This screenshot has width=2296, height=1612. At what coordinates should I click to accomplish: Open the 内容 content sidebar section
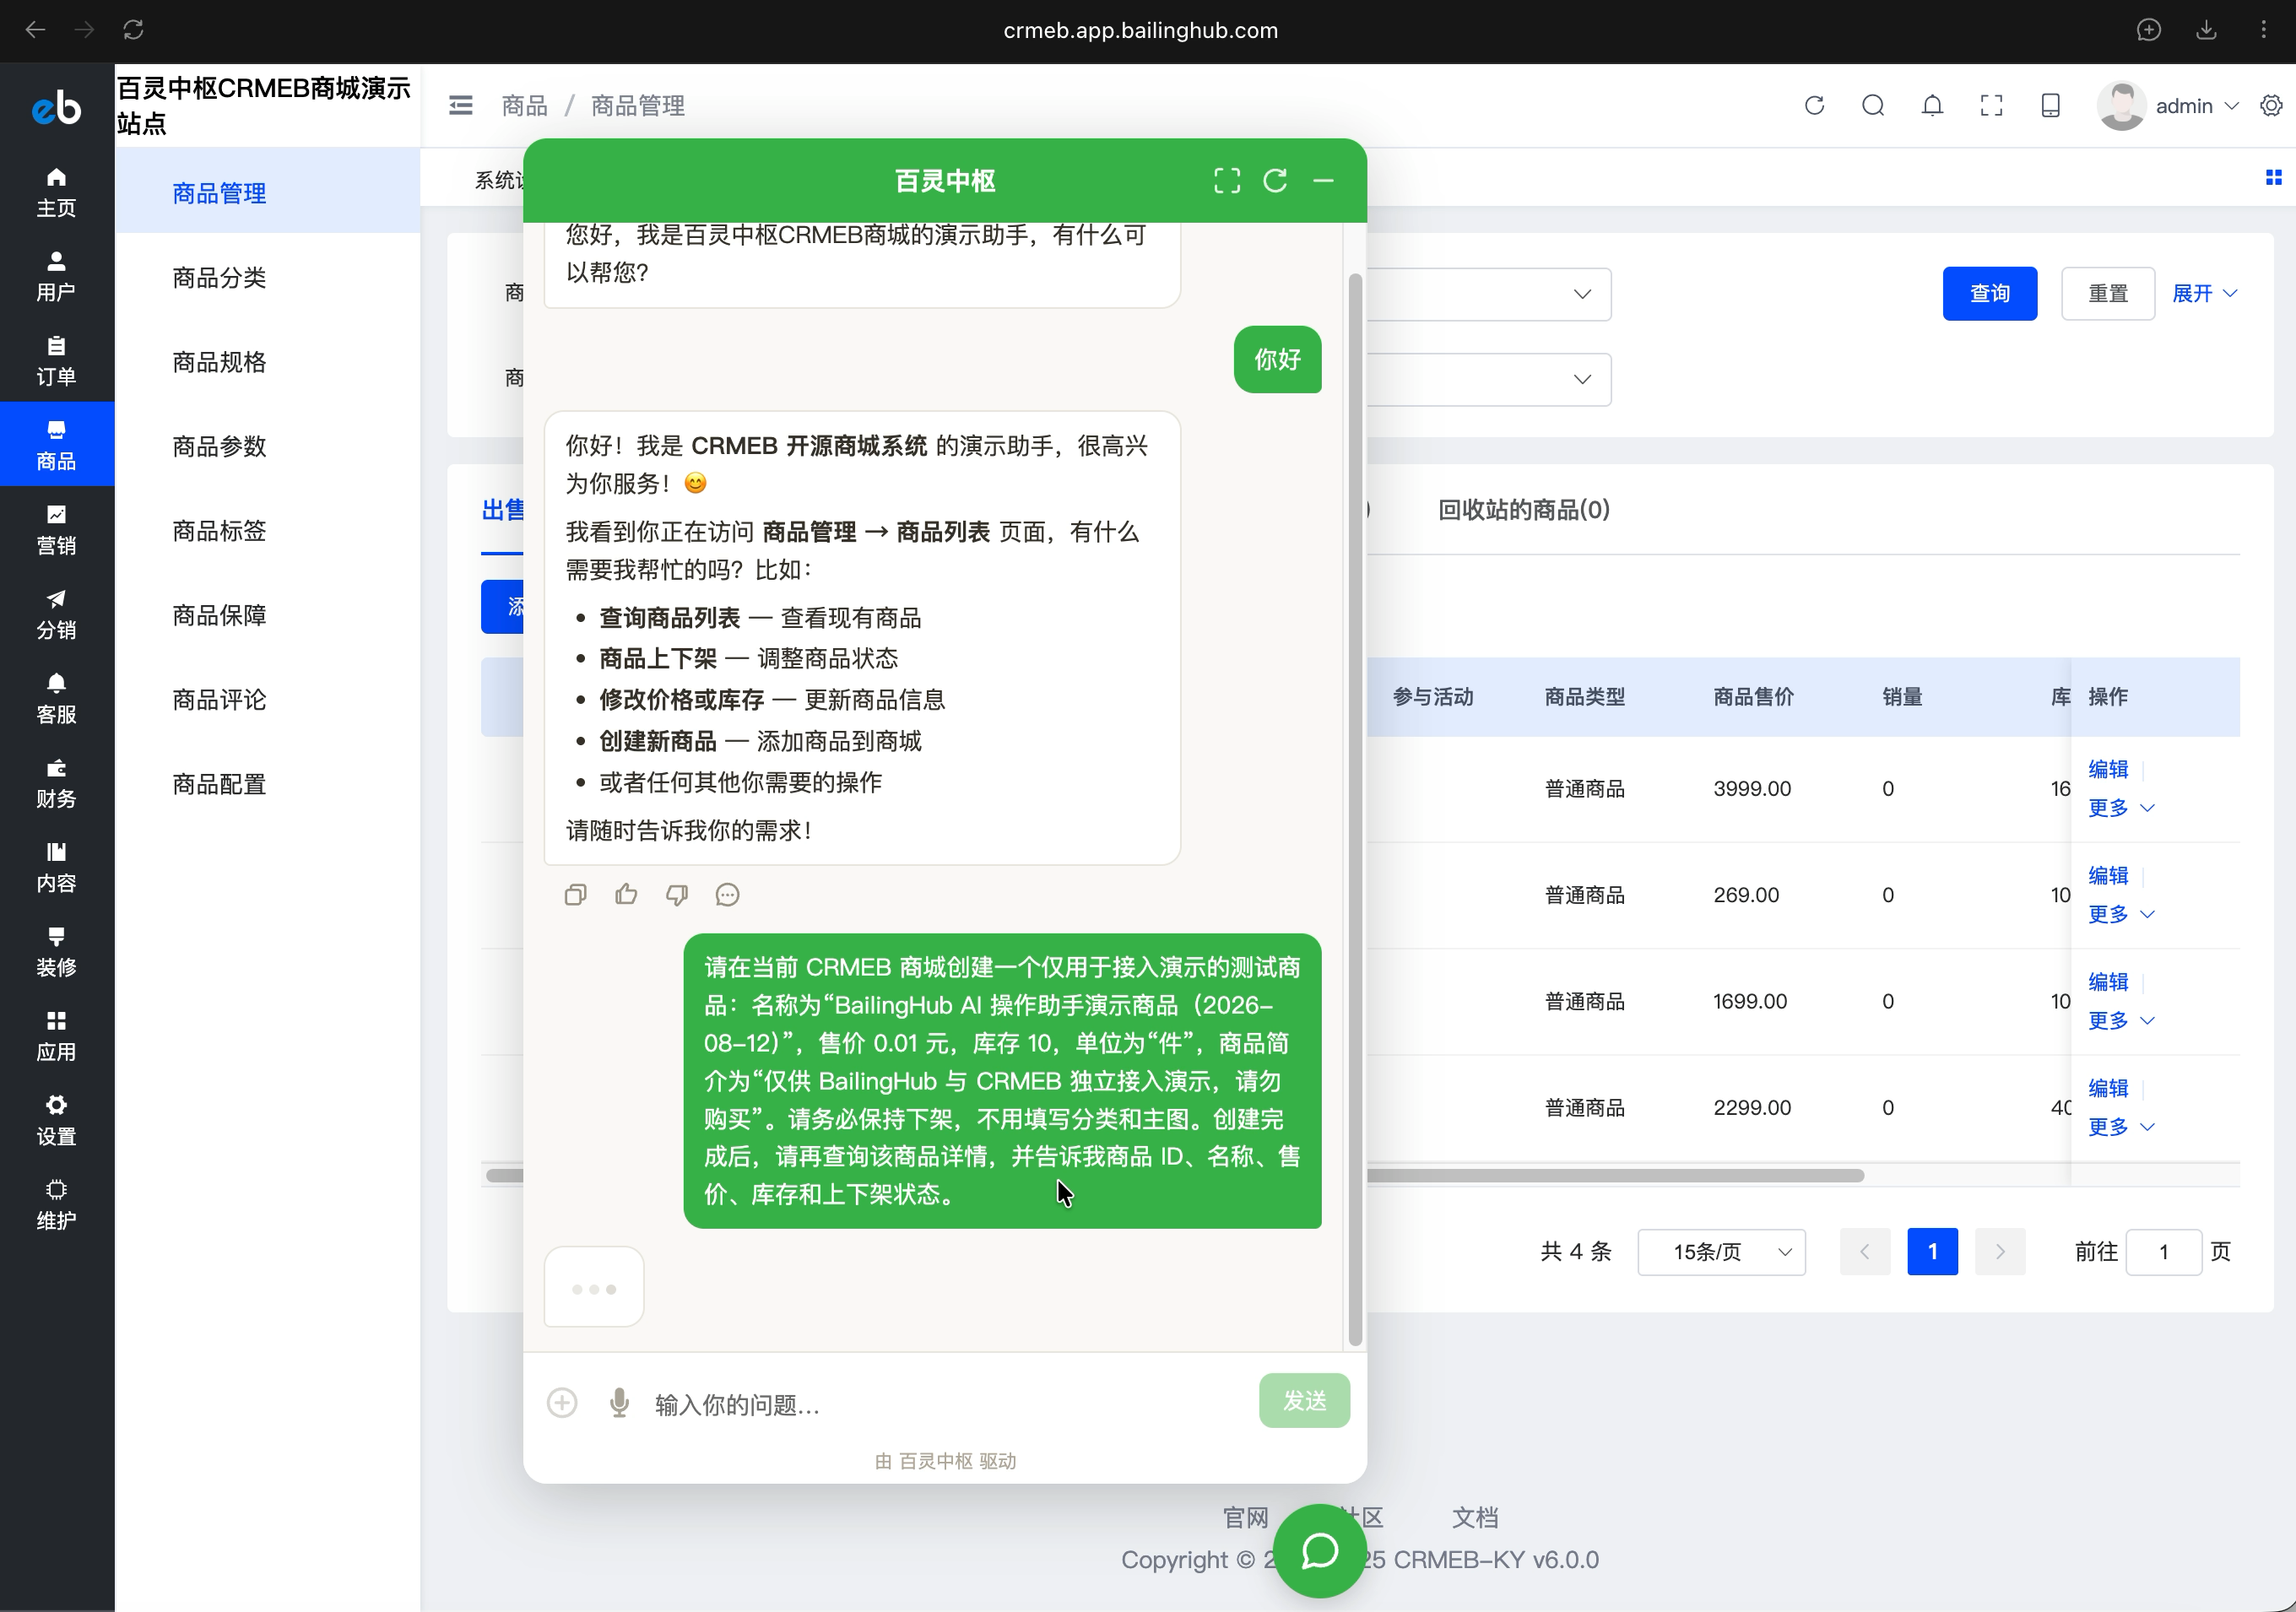pos(56,866)
